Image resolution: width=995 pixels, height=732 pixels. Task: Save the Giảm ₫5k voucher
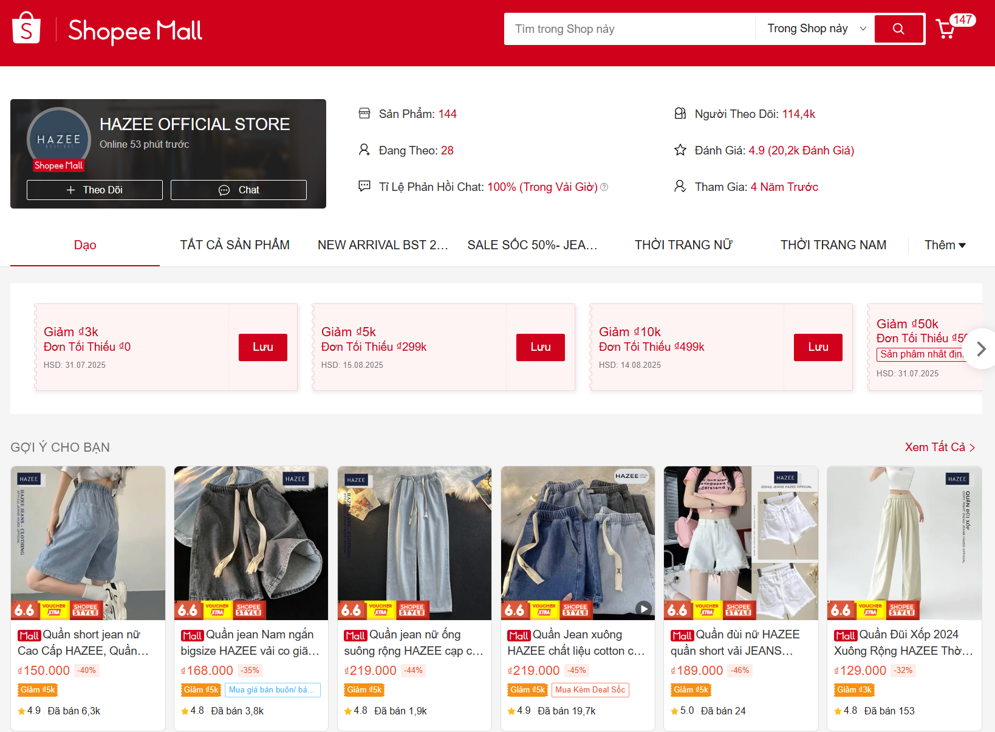click(541, 347)
